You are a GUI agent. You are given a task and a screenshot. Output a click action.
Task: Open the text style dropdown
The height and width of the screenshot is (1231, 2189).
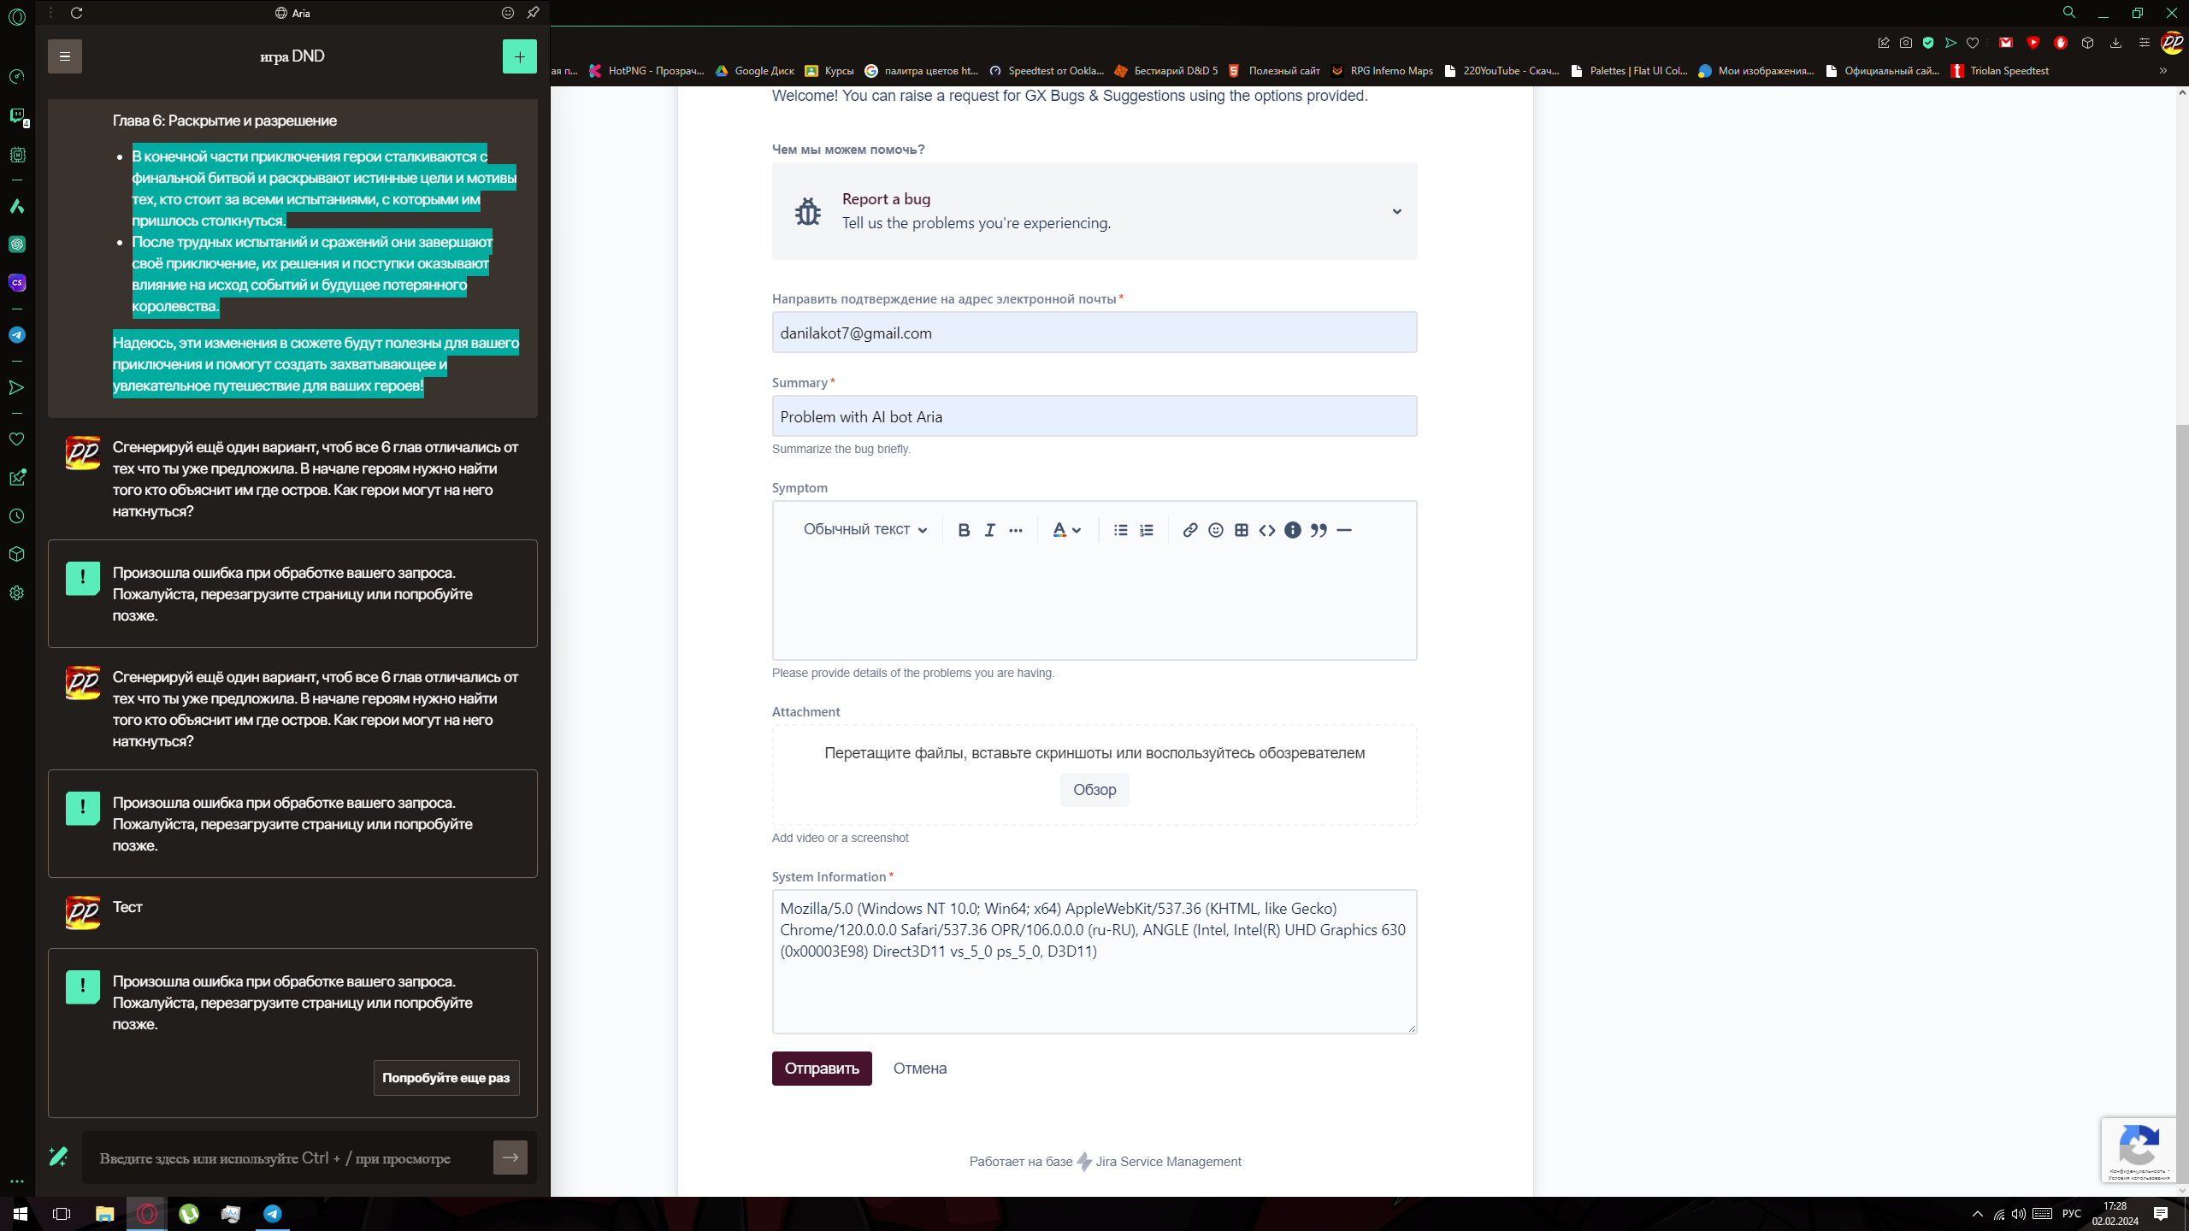tap(863, 529)
